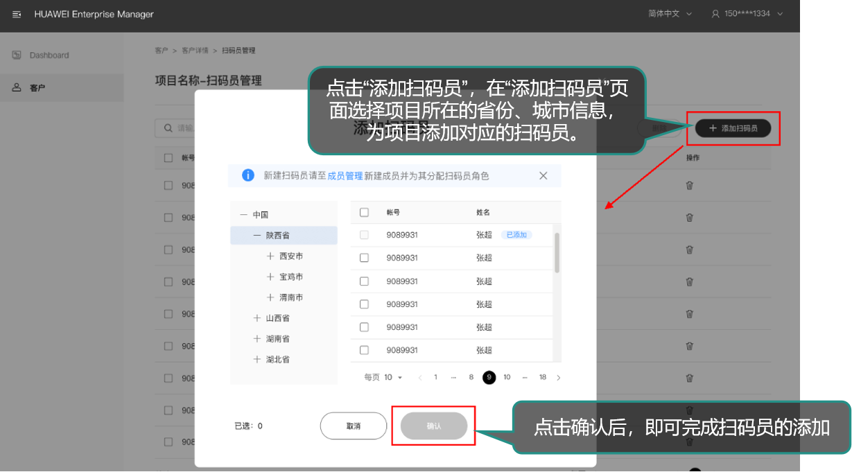Click the blue info circle icon
Screen dimensions: 852x472
247,175
